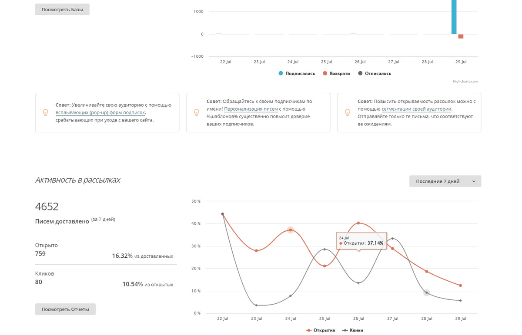Click the blue subscribers bar for 29 Jul
522x335 pixels.
454,17
